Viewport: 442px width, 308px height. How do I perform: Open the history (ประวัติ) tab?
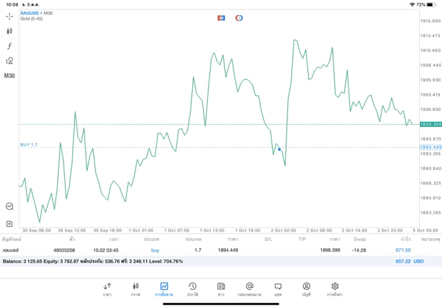[192, 289]
